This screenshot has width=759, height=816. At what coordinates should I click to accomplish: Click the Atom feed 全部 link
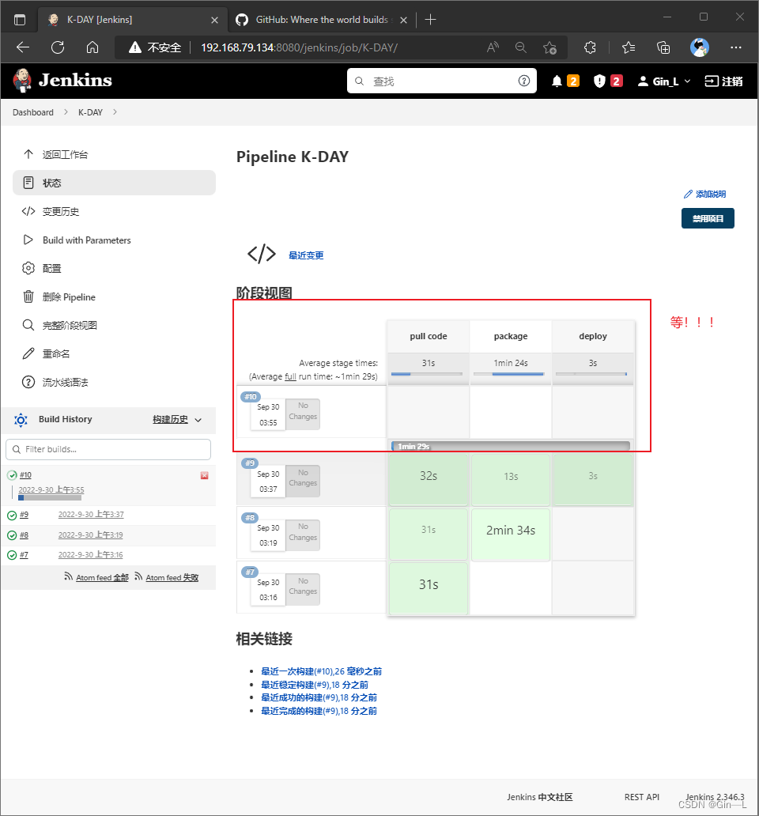pos(102,578)
